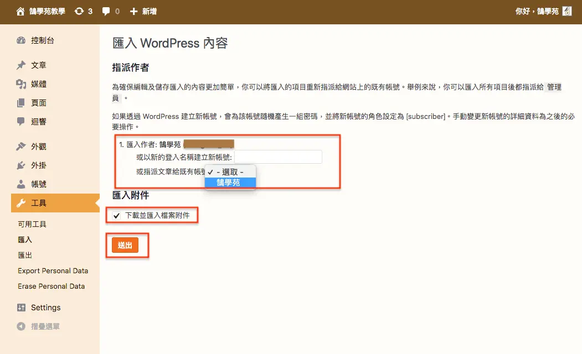Open the 可用工具 submenu link

click(32, 224)
